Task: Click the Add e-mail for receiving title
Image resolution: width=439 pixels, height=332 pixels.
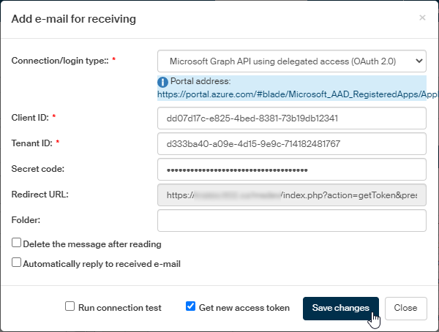Action: click(74, 19)
